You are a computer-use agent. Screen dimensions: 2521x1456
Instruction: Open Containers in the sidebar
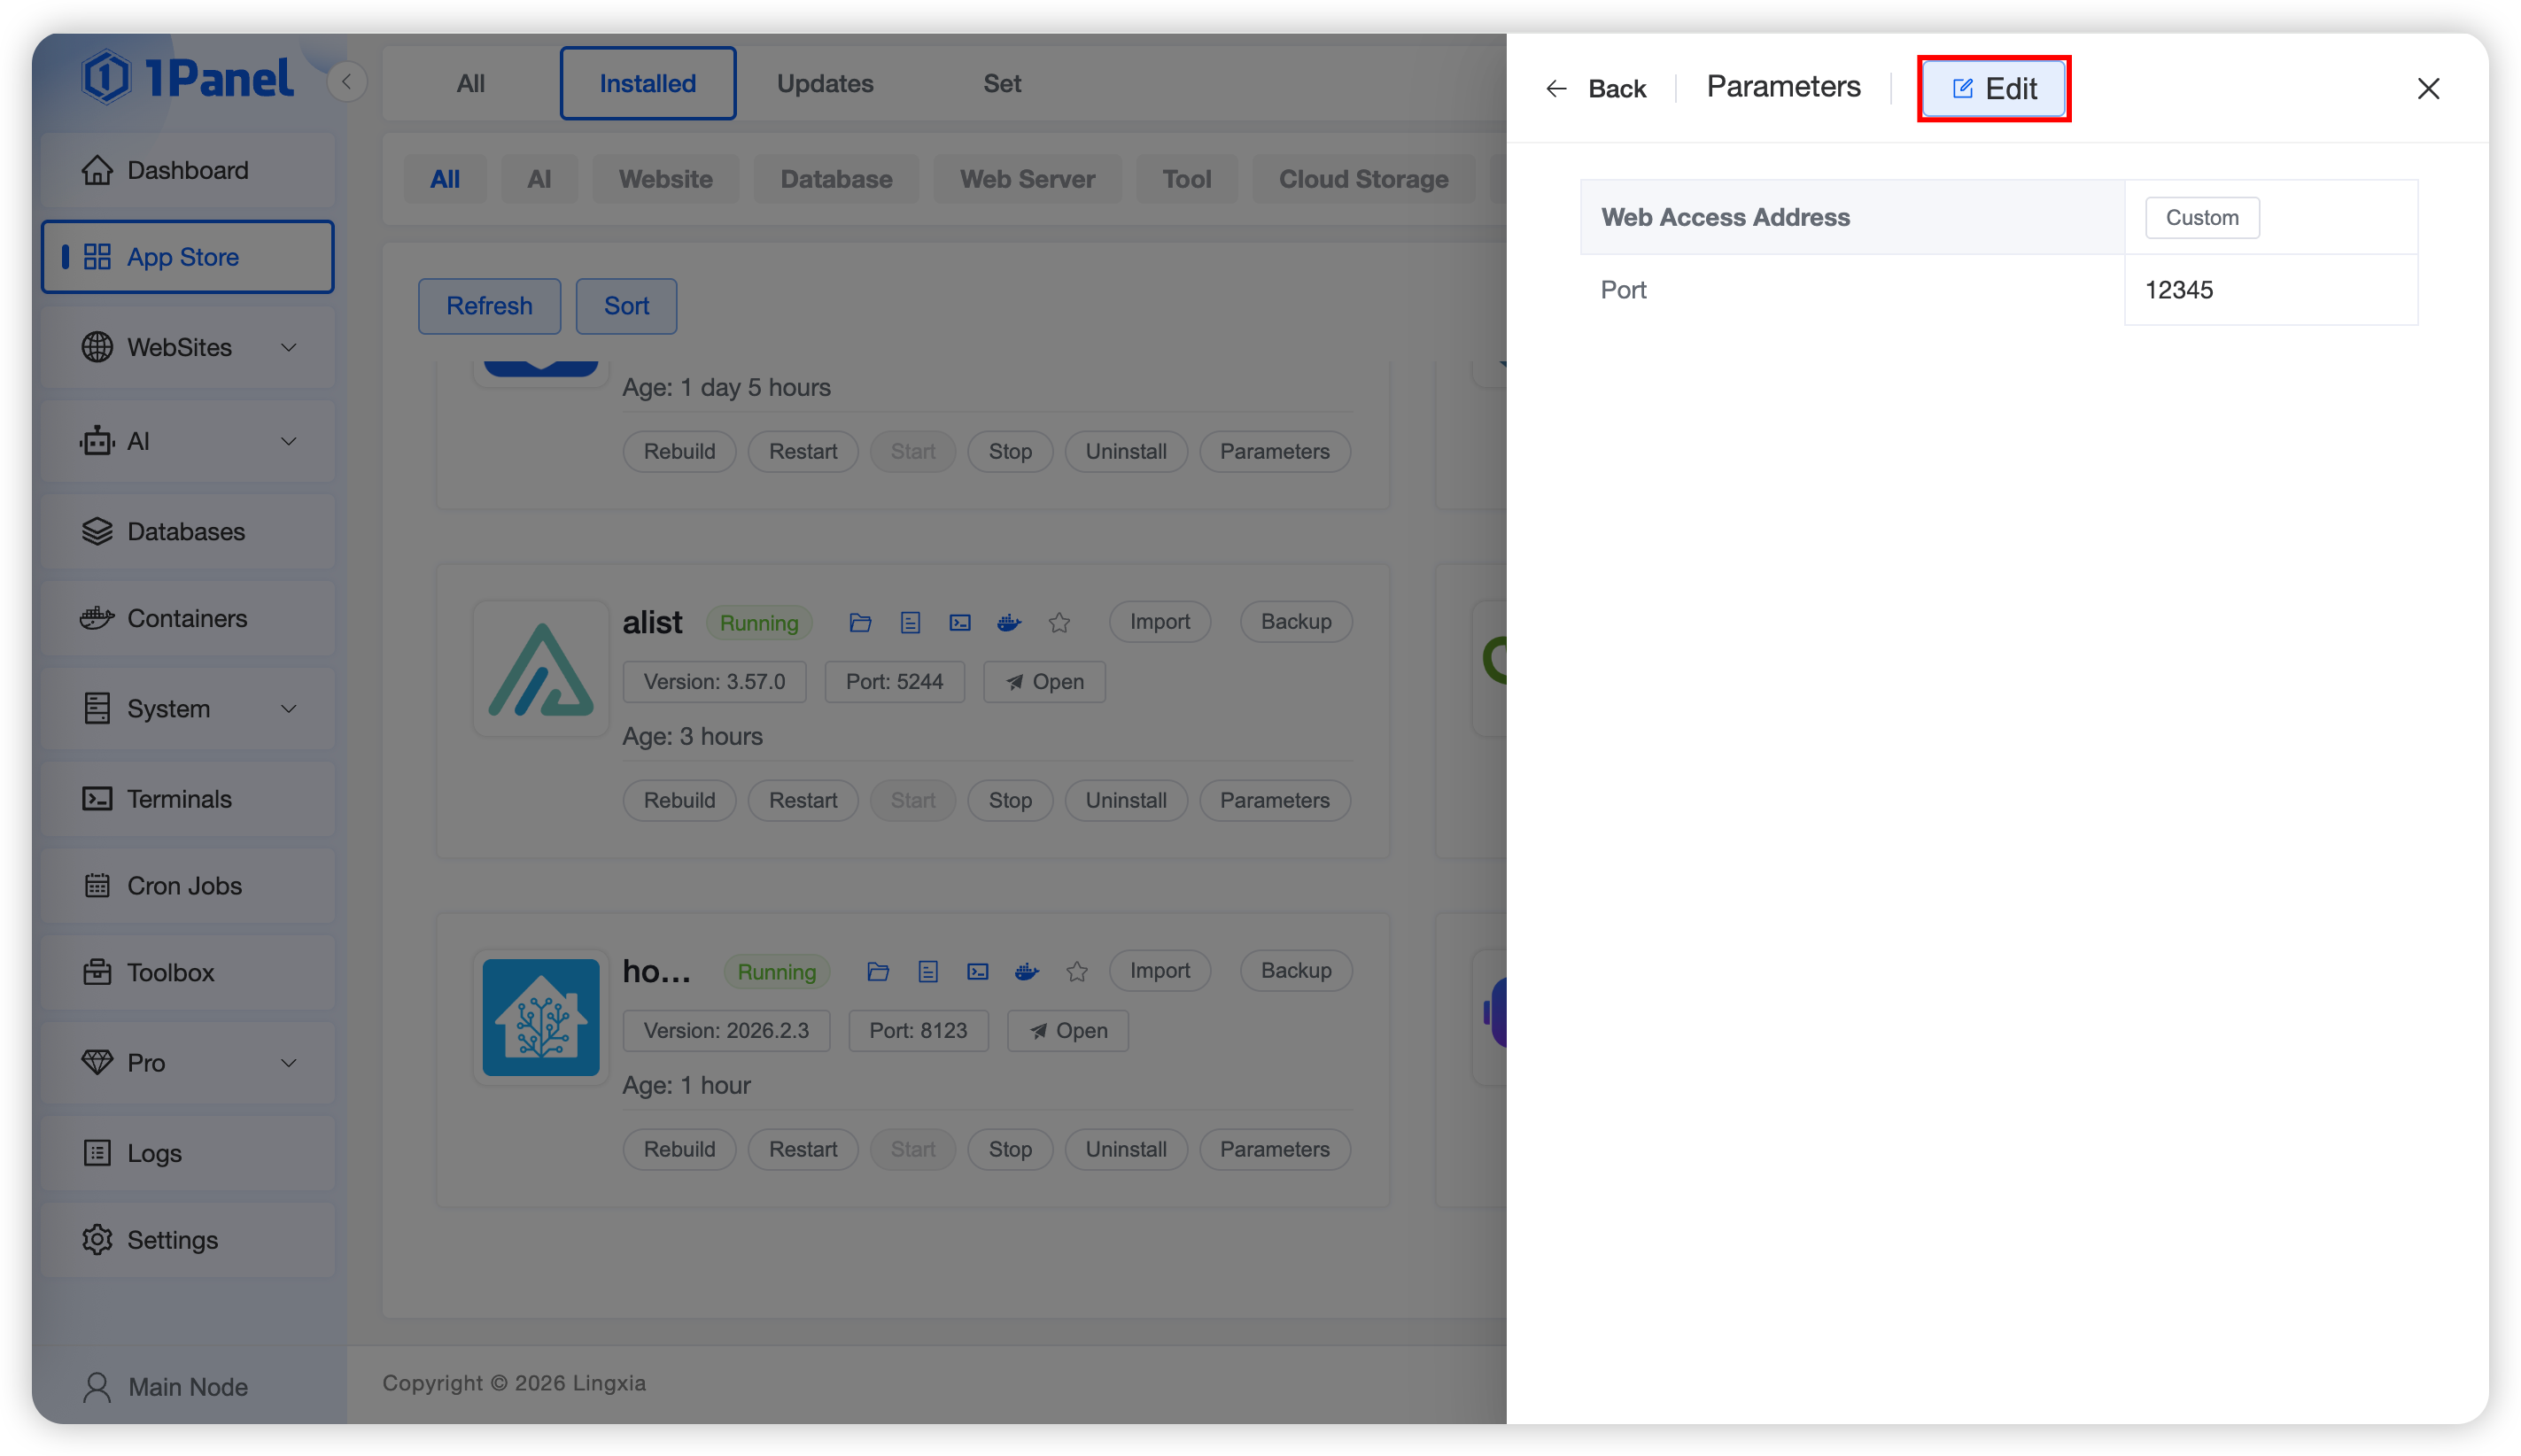pos(188,618)
